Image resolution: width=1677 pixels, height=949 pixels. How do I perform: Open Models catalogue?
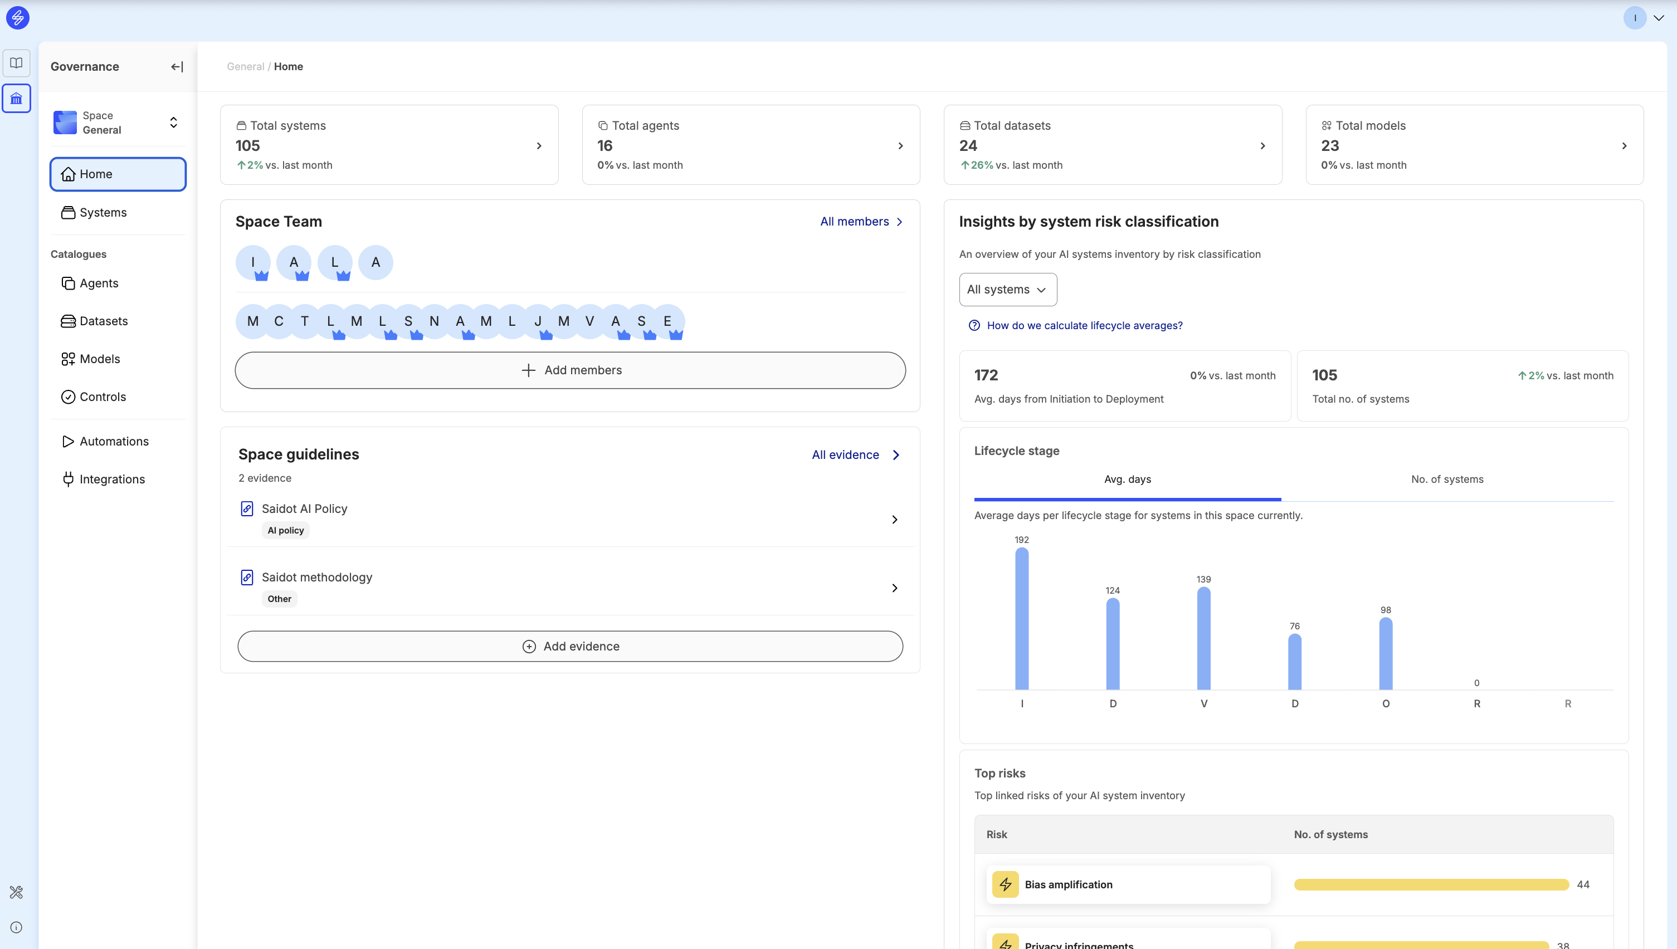[x=118, y=359]
